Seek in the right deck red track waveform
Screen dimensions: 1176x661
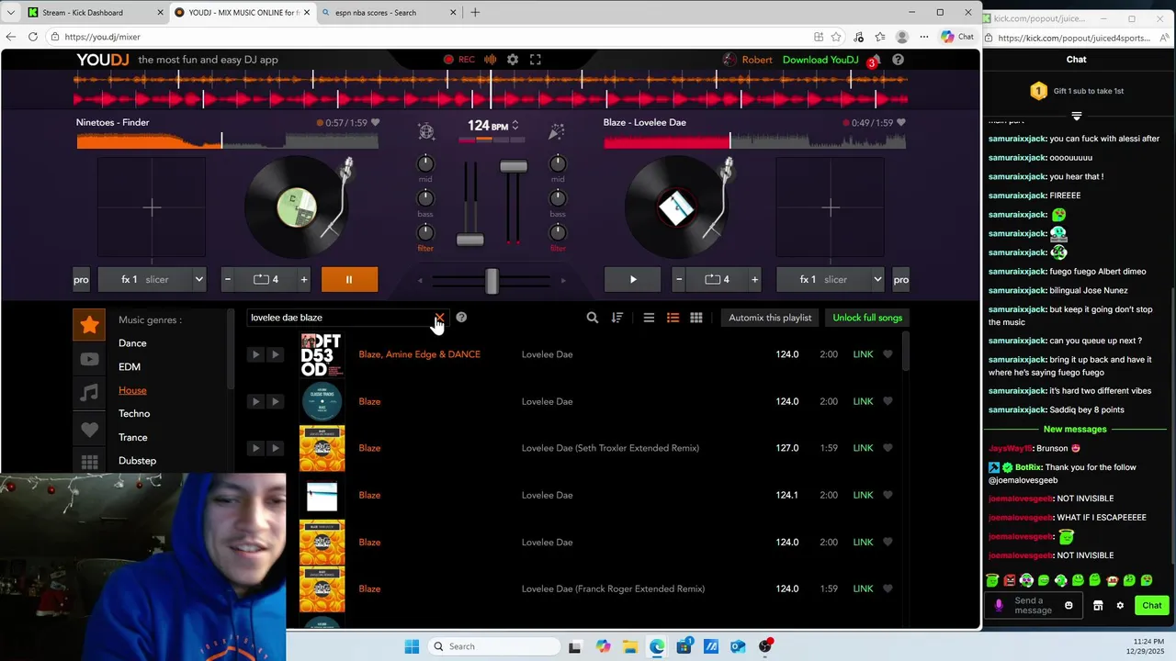(754, 140)
